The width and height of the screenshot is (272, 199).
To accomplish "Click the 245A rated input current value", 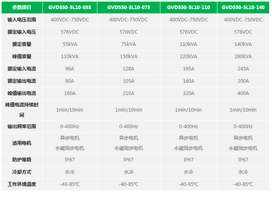I will pyautogui.click(x=243, y=69).
